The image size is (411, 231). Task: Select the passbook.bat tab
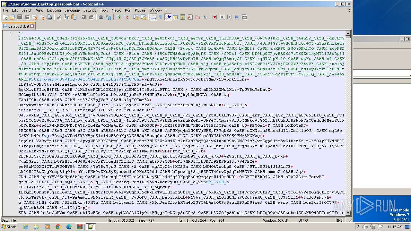18,26
